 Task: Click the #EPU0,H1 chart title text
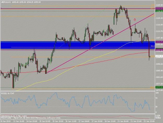pyautogui.click(x=6, y=2)
